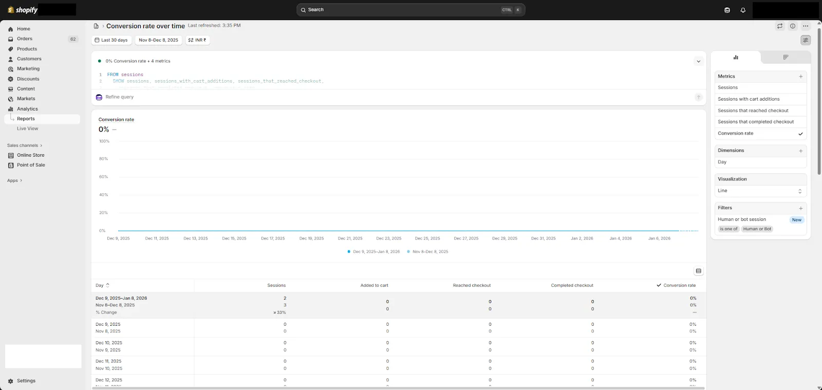Screen dimensions: 822x390
Task: Click the Discounts icon in sidebar
Action: (10, 79)
